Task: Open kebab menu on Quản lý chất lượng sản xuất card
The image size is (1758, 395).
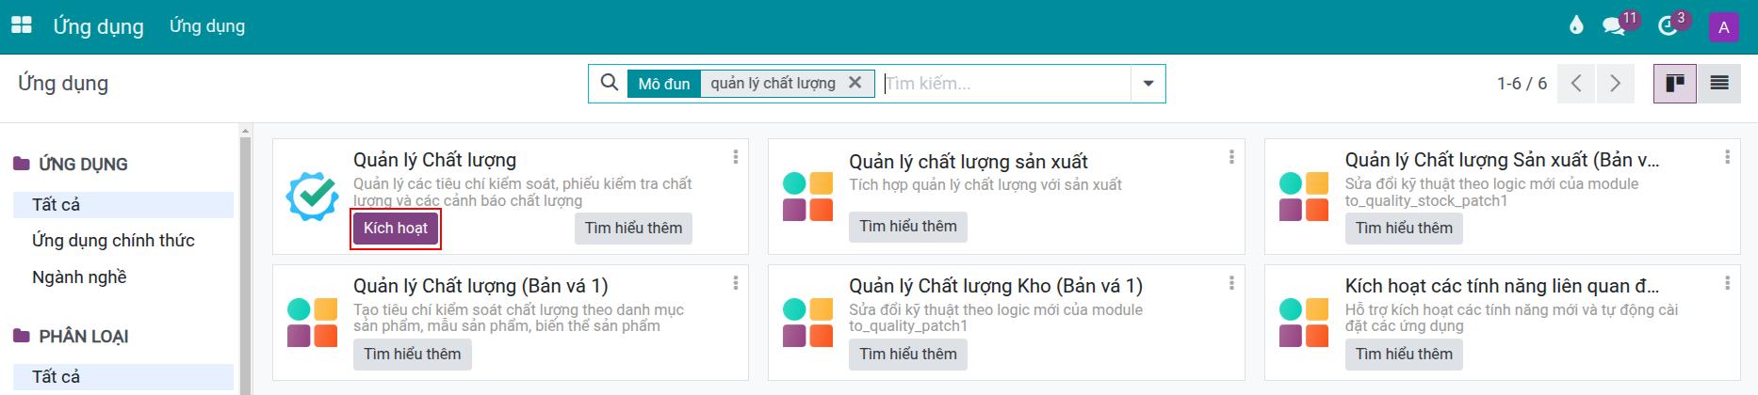Action: point(1231,157)
